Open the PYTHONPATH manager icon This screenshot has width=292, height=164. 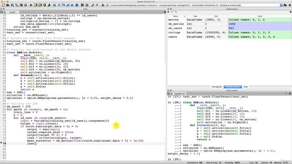click(97, 5)
